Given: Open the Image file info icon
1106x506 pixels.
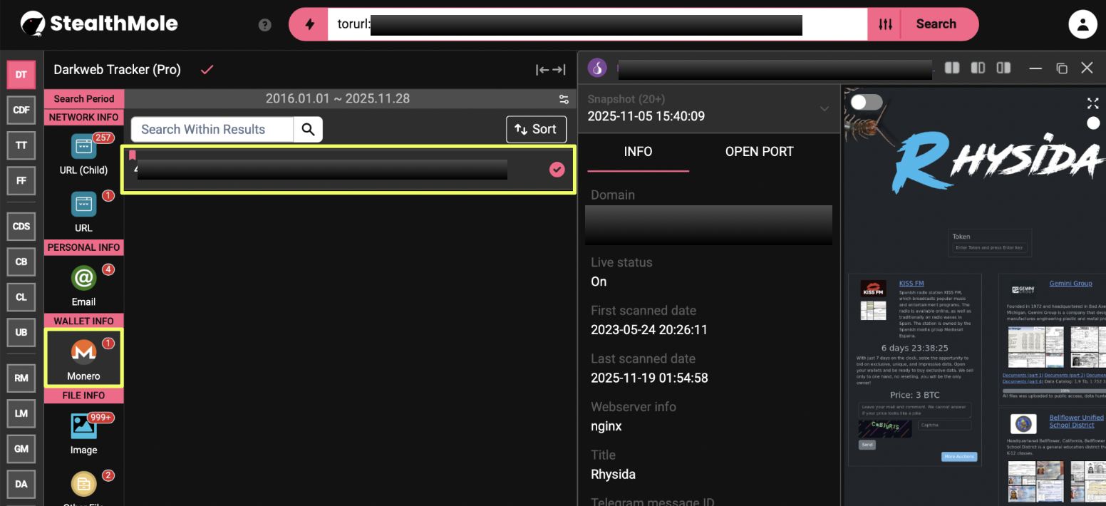Looking at the screenshot, I should [x=83, y=426].
